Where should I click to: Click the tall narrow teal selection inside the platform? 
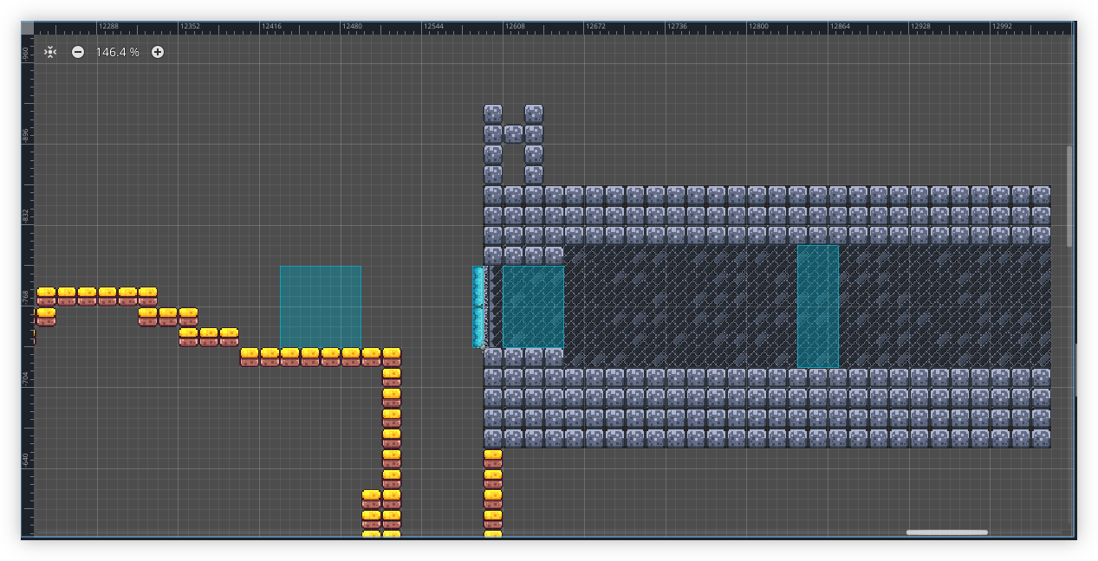pyautogui.click(x=816, y=307)
